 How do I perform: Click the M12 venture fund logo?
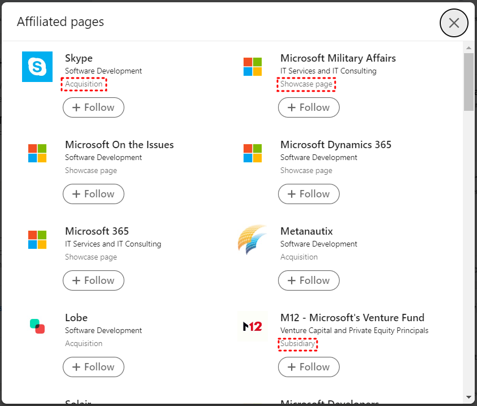[253, 326]
